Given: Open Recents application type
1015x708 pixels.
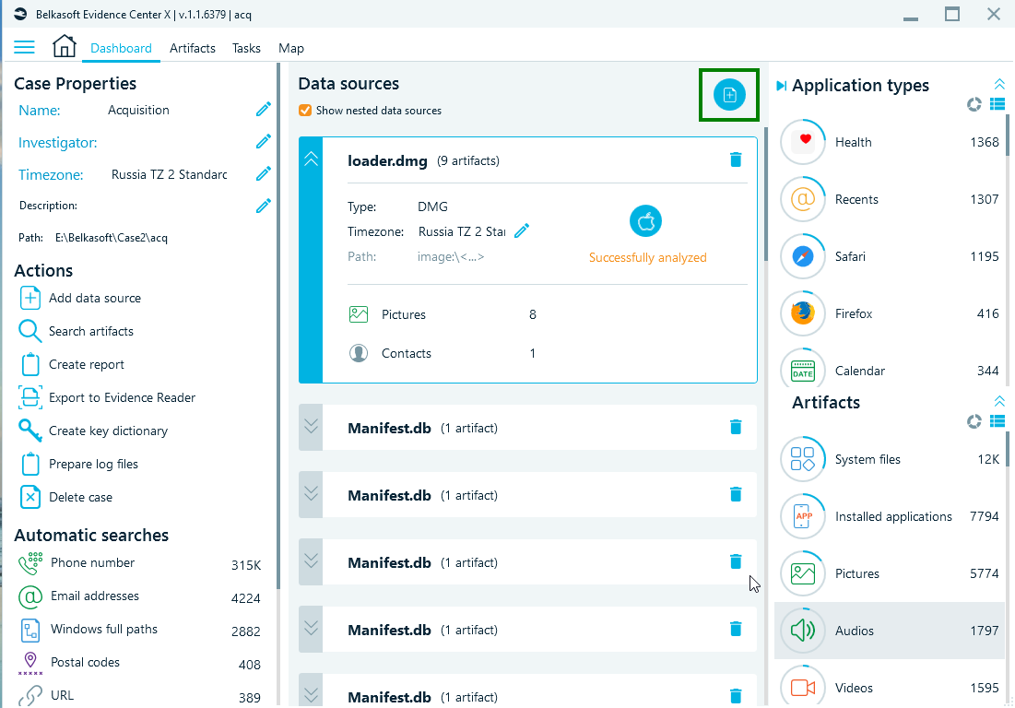Looking at the screenshot, I should 890,199.
